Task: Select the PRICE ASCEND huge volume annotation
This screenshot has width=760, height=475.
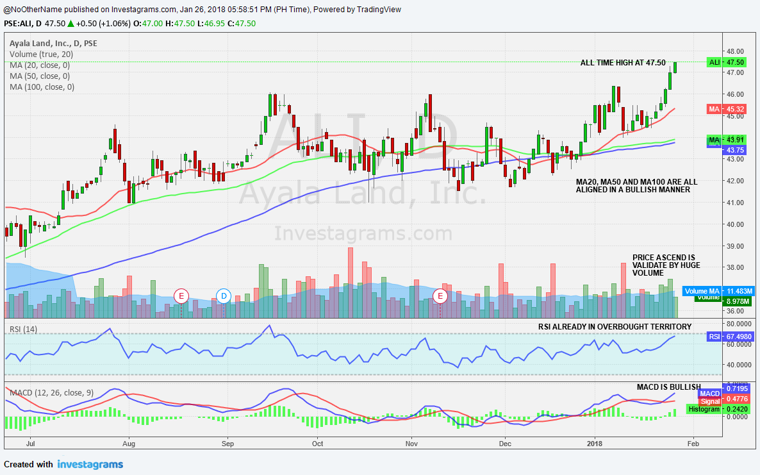Action: (x=666, y=265)
